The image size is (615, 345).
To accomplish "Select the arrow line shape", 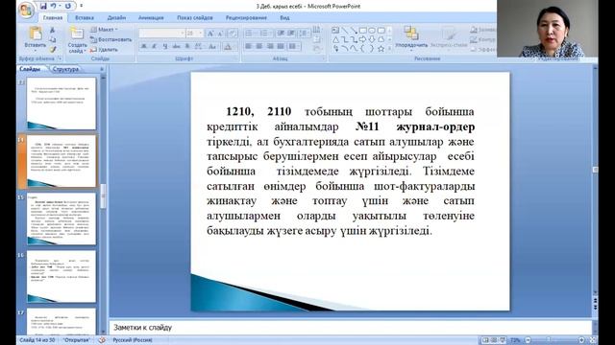I will point(354,30).
